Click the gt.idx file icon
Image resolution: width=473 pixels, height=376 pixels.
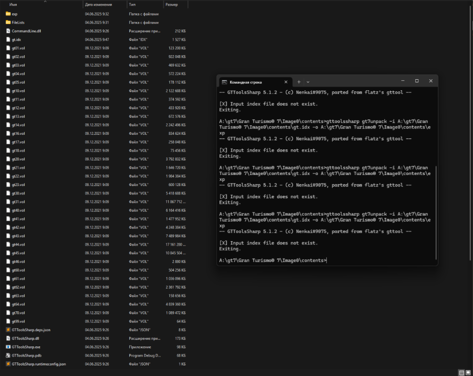pyautogui.click(x=8, y=40)
